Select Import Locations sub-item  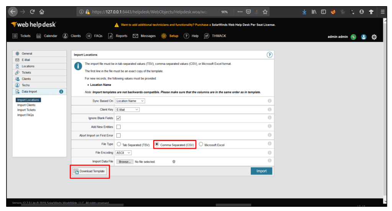point(28,100)
